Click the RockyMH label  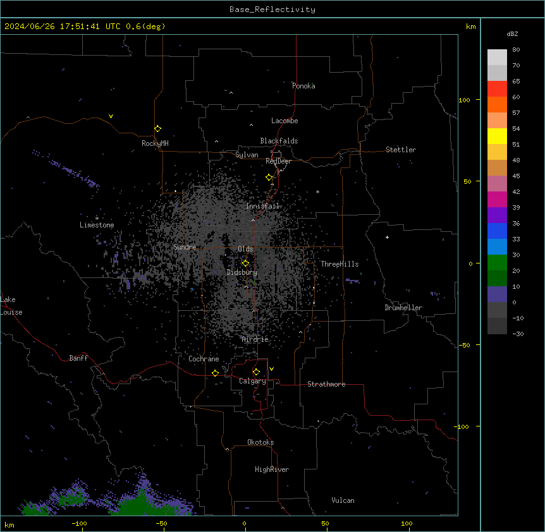(x=155, y=143)
